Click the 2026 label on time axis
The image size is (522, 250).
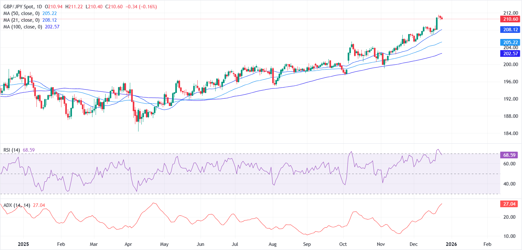451,244
